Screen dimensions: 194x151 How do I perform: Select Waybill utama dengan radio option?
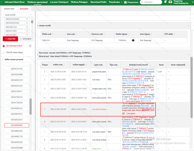tap(4, 53)
